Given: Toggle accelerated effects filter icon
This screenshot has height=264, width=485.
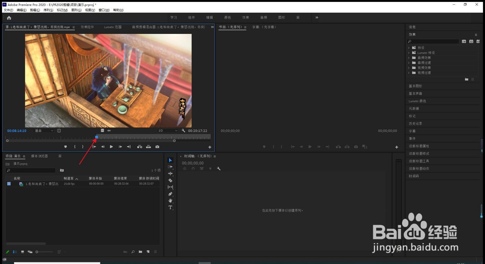Looking at the screenshot, I should (x=464, y=41).
